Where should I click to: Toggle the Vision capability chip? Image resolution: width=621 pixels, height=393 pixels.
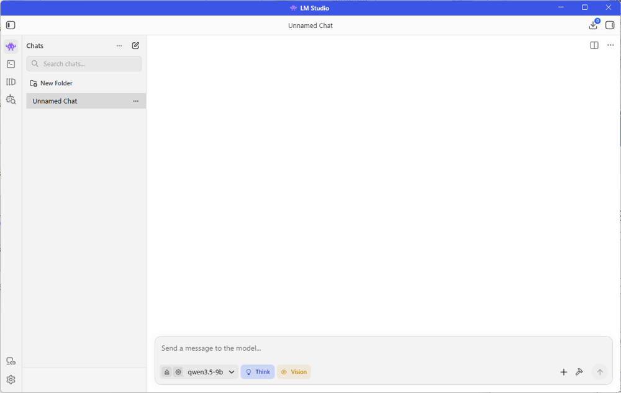[294, 372]
